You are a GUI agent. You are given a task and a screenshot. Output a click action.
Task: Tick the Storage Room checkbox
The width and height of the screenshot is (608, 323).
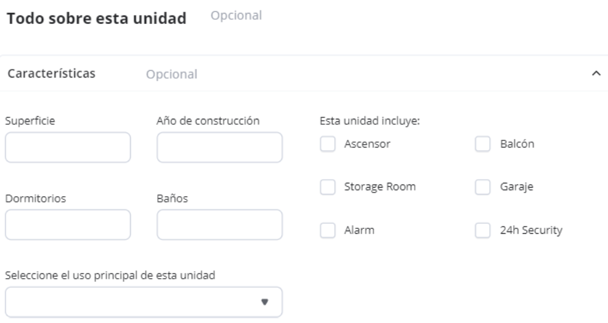coord(328,187)
